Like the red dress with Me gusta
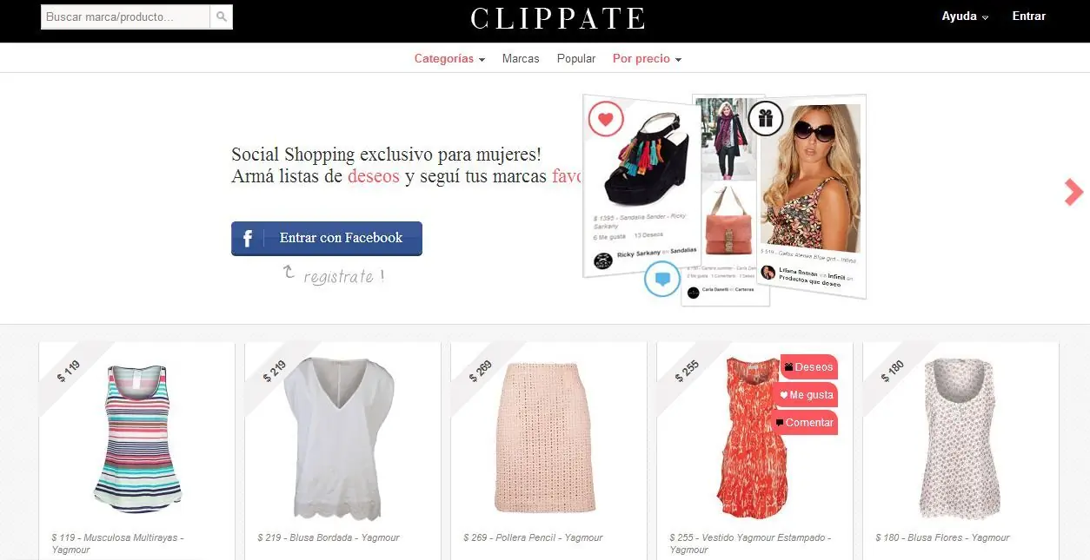 point(806,395)
